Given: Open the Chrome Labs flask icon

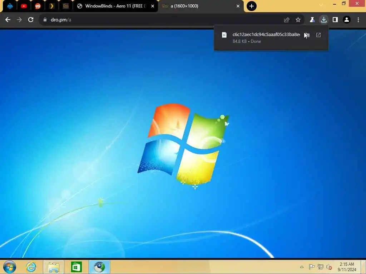Looking at the screenshot, I should tap(312, 20).
